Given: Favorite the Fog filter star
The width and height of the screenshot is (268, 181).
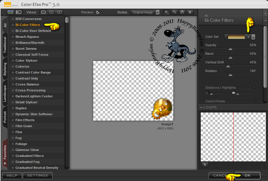Looking at the screenshot, I should [13, 138].
